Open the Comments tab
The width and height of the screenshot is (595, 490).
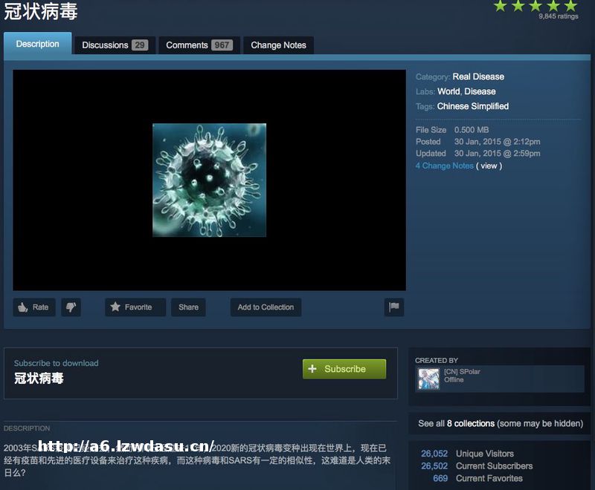(199, 45)
